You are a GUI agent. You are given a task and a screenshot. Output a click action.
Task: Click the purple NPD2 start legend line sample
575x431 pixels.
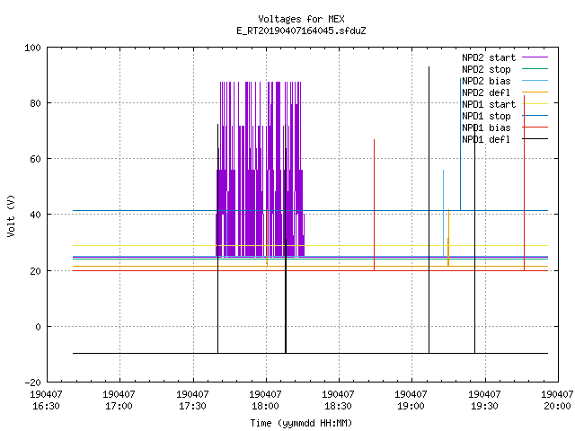535,57
